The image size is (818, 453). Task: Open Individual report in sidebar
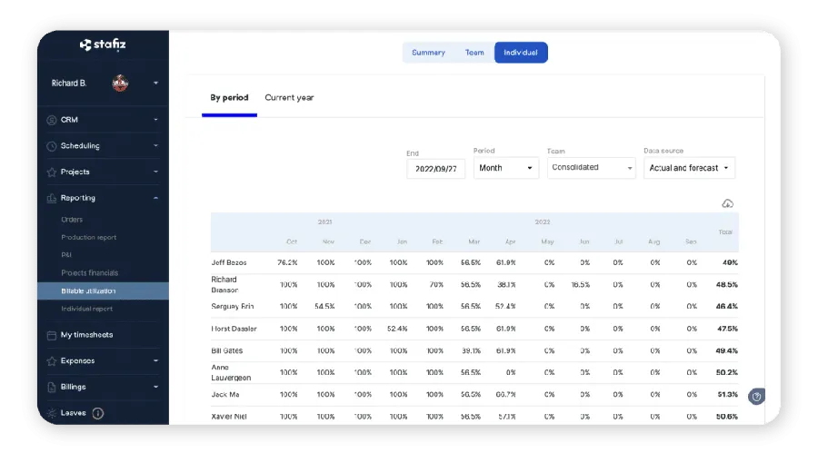87,309
